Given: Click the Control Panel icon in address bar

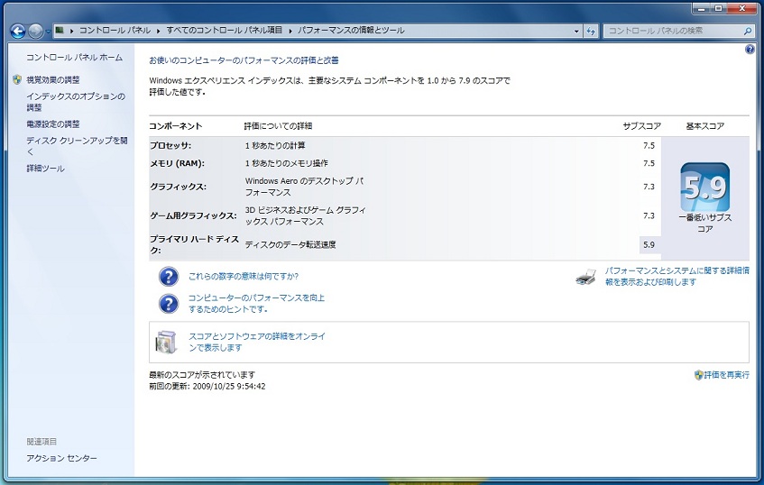Looking at the screenshot, I should tap(60, 30).
